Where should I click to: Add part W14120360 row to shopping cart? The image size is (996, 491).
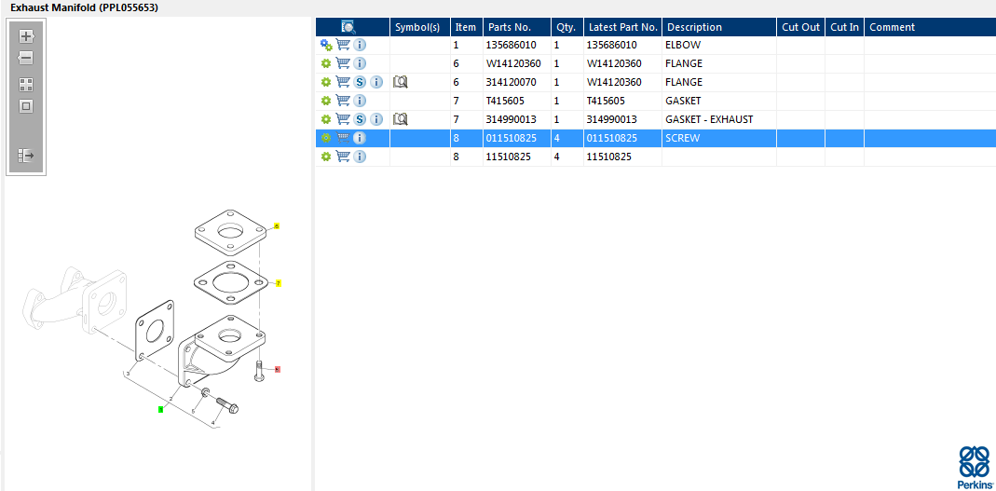343,63
